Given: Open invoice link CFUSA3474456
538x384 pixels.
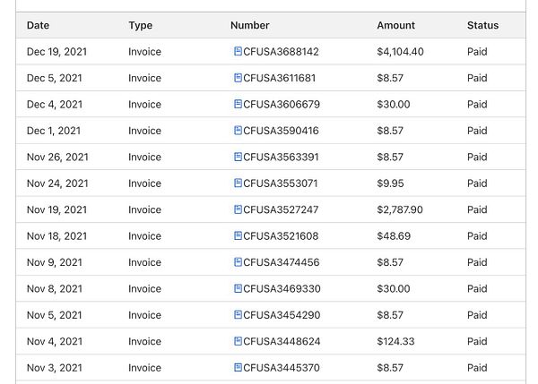Looking at the screenshot, I should click(x=281, y=262).
